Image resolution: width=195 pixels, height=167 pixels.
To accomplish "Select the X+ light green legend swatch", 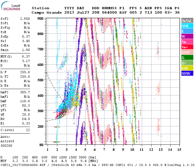I will click(187, 63).
